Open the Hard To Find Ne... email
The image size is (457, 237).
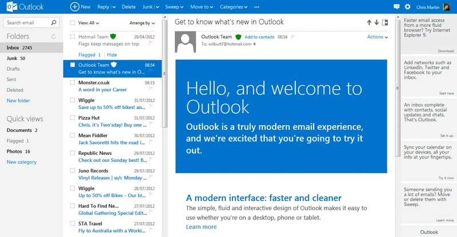[113, 210]
